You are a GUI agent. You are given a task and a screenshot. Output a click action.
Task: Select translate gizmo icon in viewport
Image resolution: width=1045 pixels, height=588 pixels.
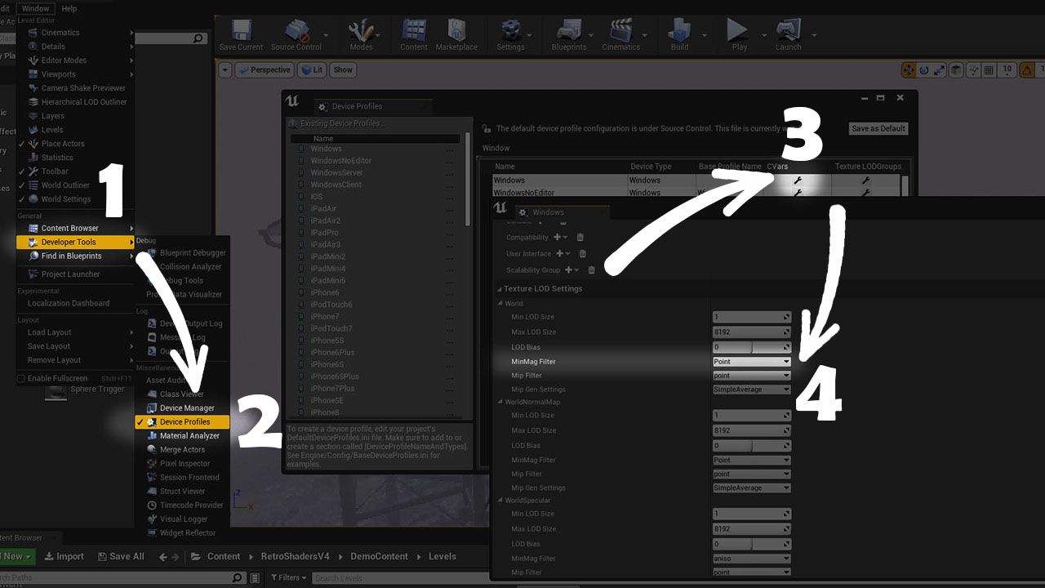(909, 70)
